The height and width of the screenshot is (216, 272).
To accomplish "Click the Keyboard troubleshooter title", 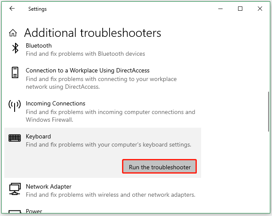I will pyautogui.click(x=38, y=136).
